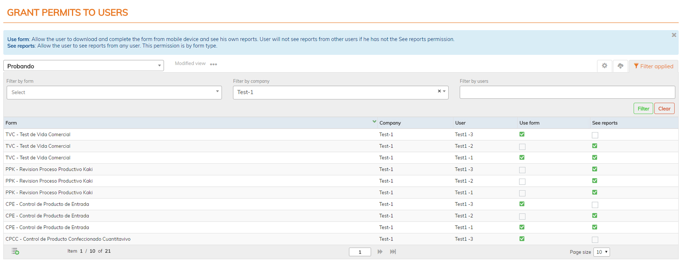The height and width of the screenshot is (265, 682).
Task: Uncheck Use form for first TVC row
Action: 522,134
